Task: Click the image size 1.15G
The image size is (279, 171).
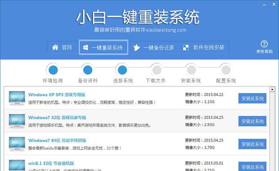Action: tap(209, 102)
